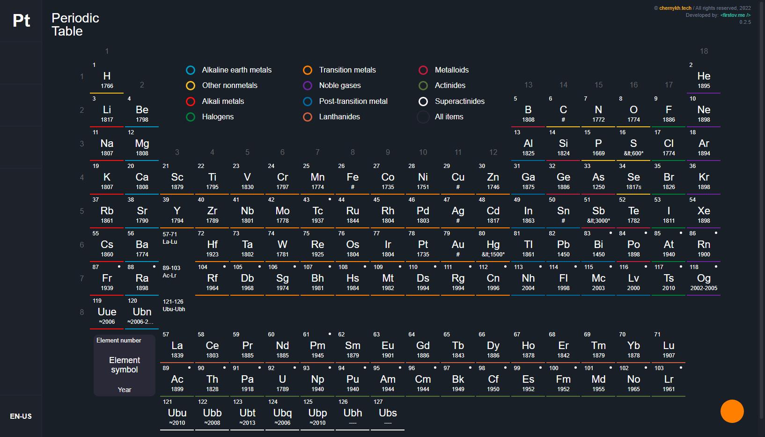Click the legend Element symbol box
This screenshot has width=765, height=437.
[125, 365]
